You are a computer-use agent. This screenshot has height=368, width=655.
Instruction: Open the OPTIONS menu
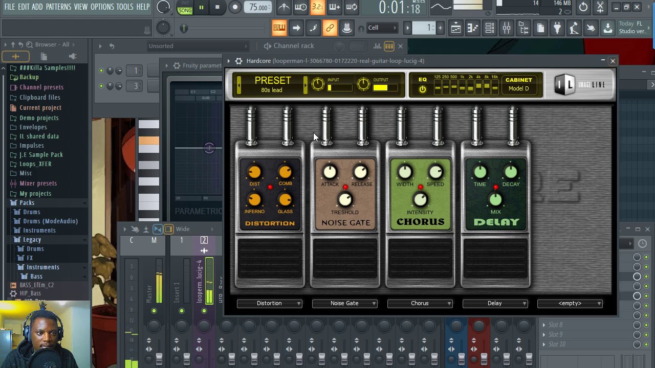point(102,7)
